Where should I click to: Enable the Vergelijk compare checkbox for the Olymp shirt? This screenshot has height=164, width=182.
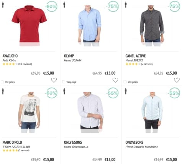(x=64, y=82)
